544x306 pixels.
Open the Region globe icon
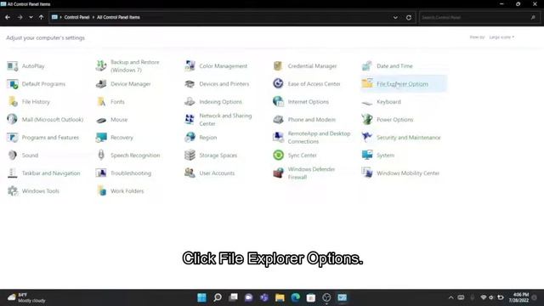(x=190, y=138)
